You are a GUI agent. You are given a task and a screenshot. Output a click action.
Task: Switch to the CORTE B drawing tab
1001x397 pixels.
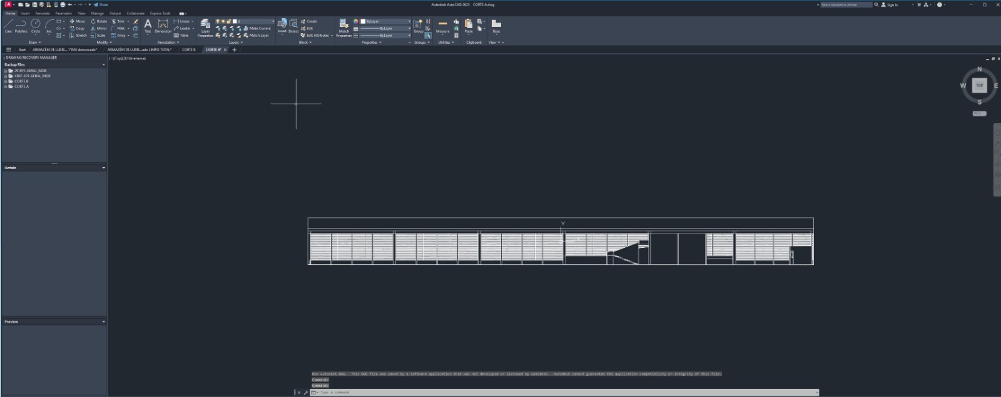pyautogui.click(x=188, y=49)
